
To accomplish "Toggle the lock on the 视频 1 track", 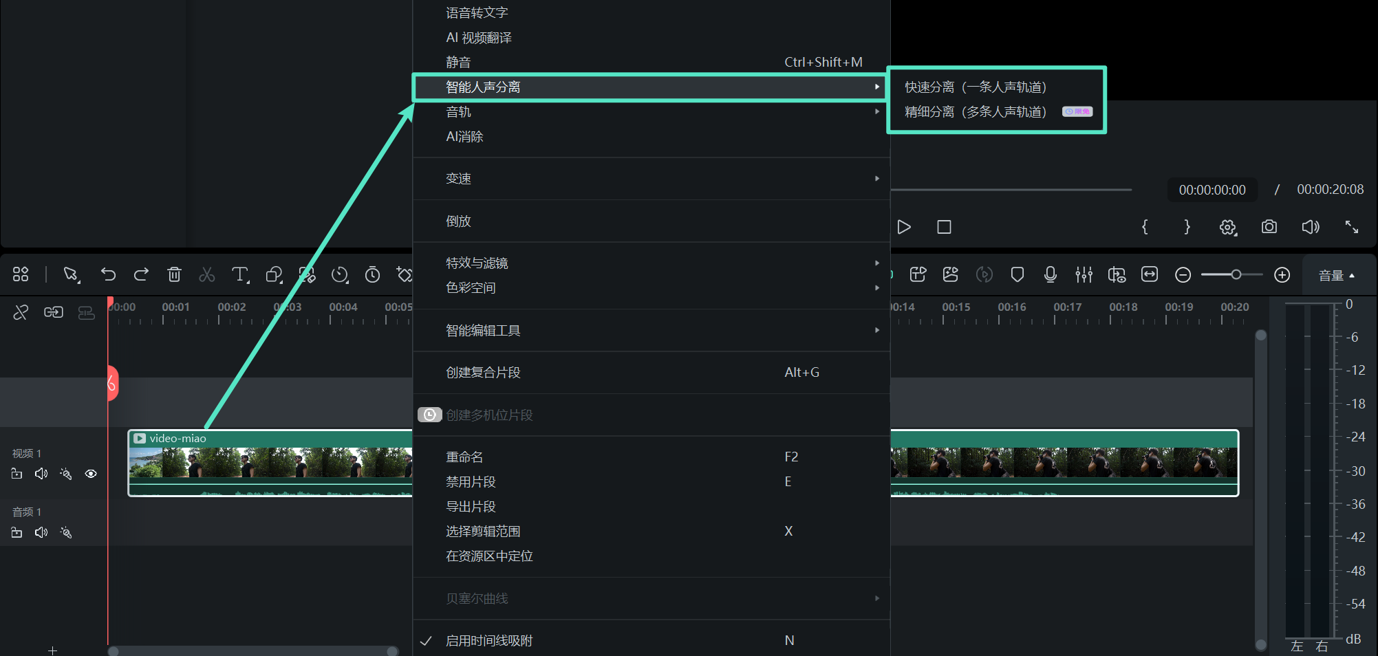I will click(x=17, y=473).
